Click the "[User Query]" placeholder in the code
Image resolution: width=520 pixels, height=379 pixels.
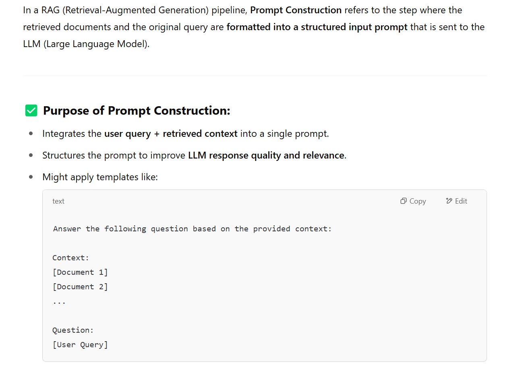(x=80, y=345)
